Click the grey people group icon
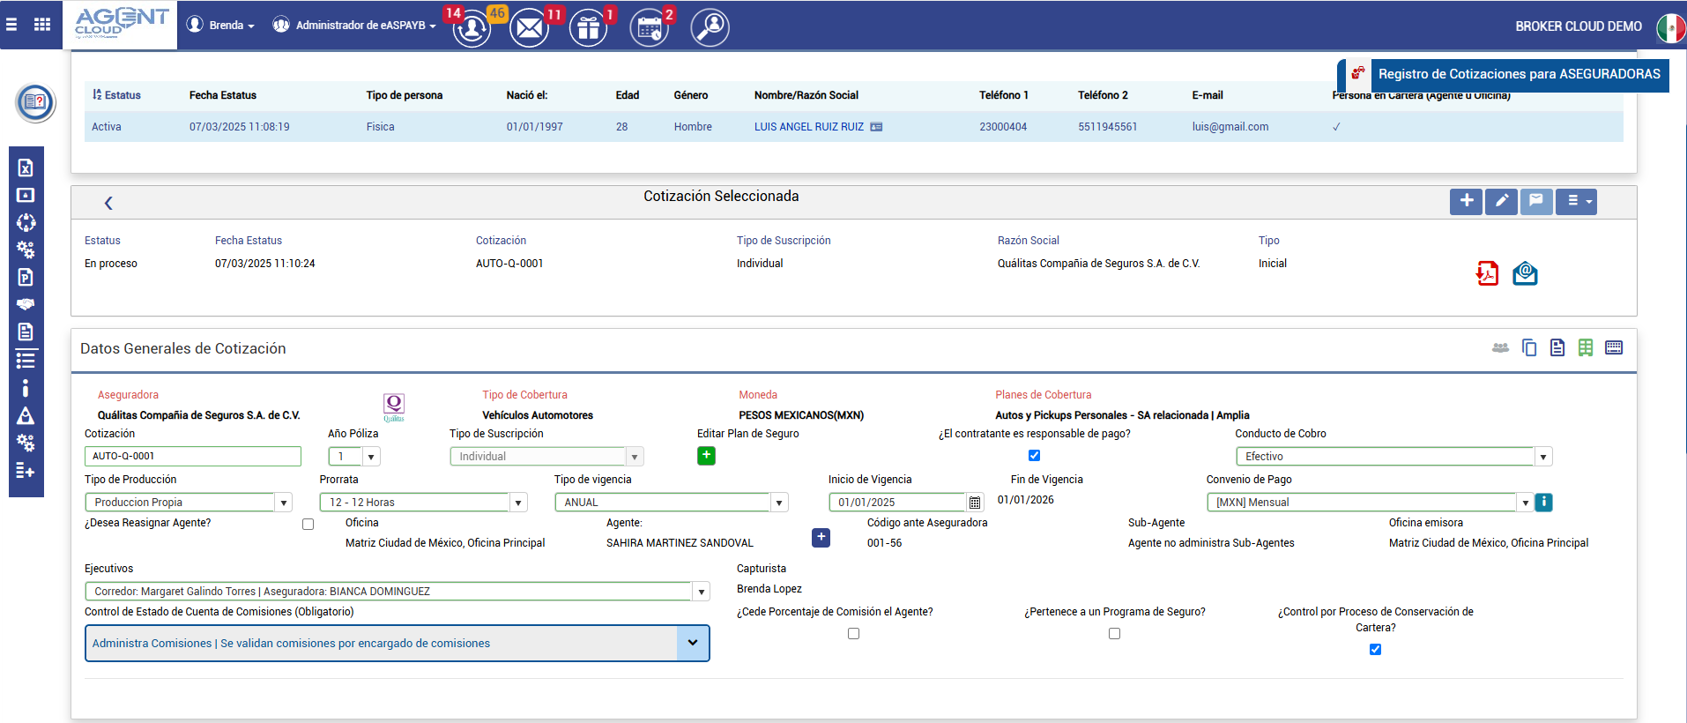1687x723 pixels. [1500, 347]
